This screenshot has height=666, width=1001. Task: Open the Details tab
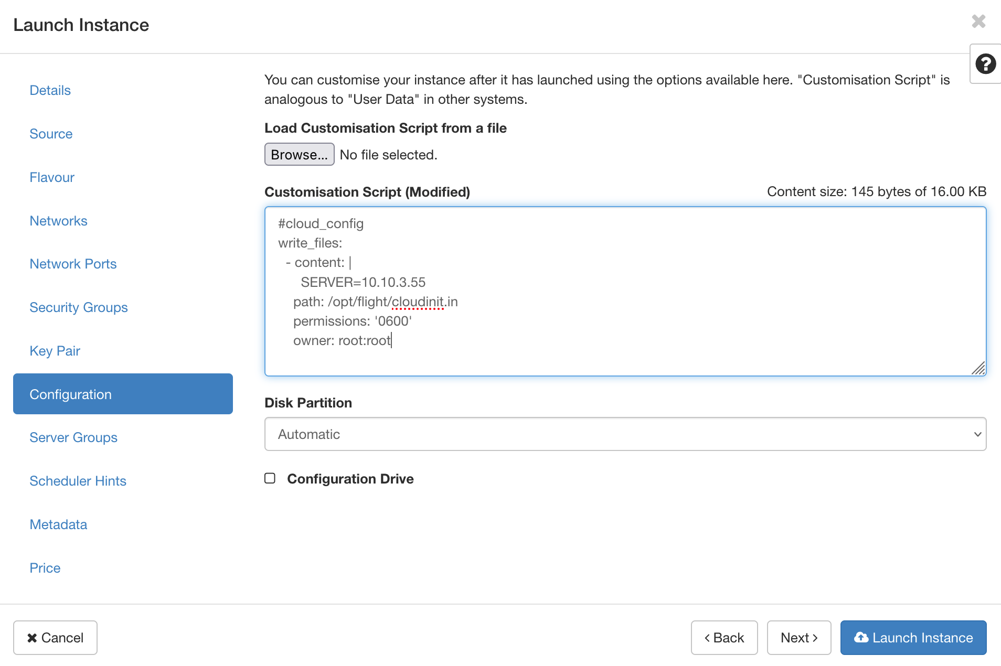pos(50,90)
